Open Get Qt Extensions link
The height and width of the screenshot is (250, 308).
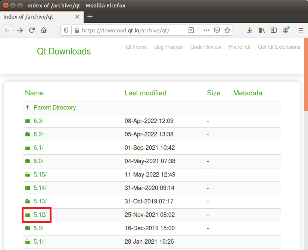279,47
